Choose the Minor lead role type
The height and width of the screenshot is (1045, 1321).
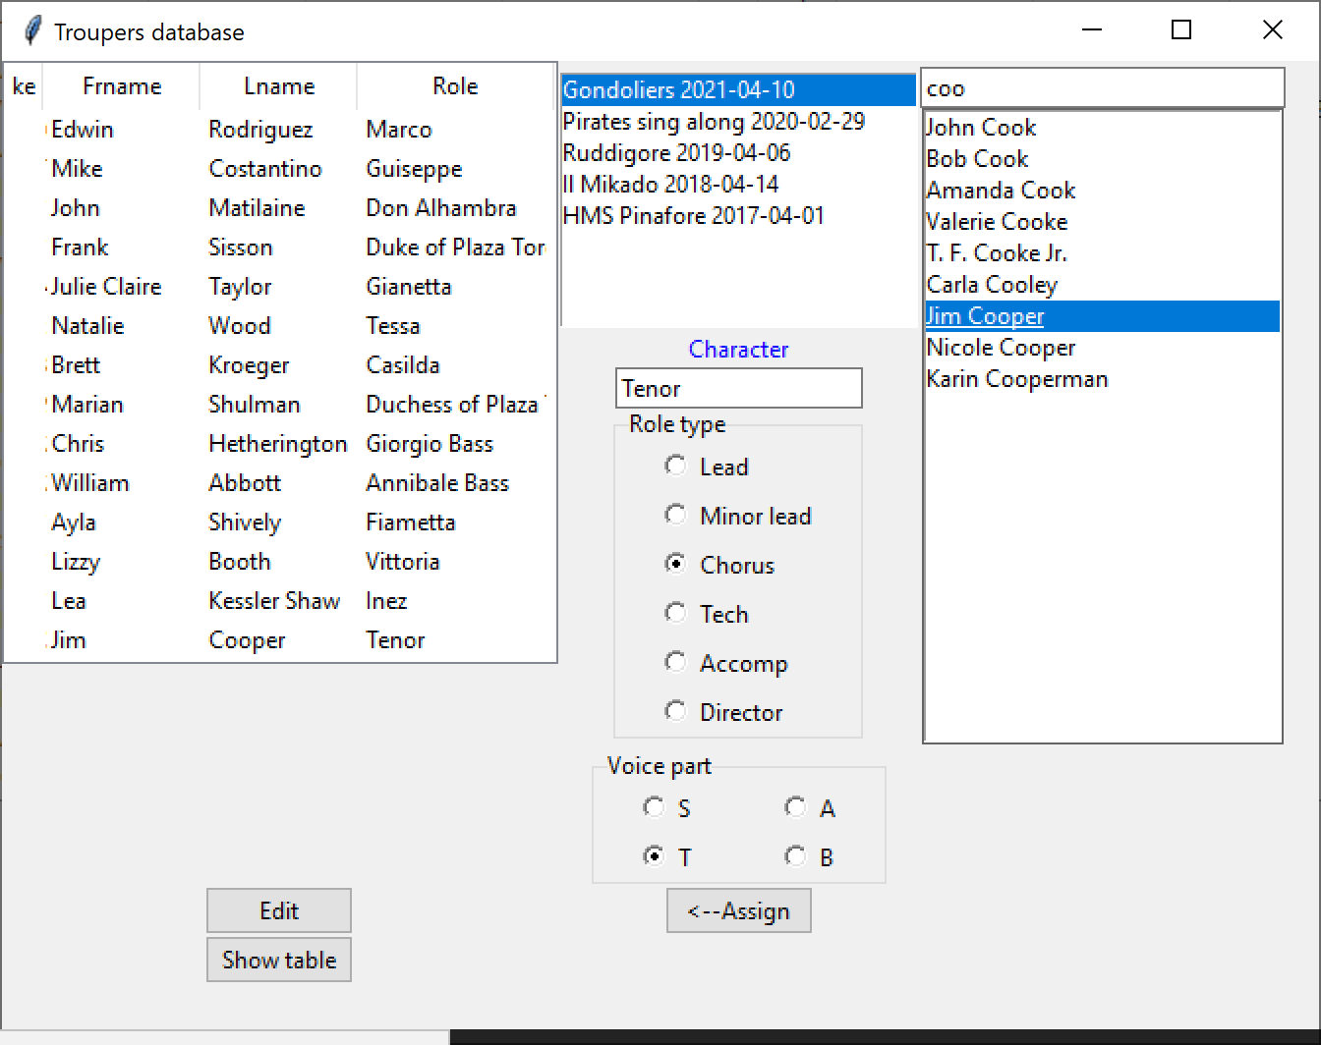coord(675,516)
